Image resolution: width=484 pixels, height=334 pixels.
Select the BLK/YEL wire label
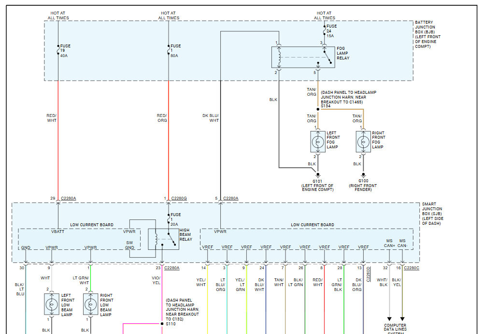pos(397,282)
